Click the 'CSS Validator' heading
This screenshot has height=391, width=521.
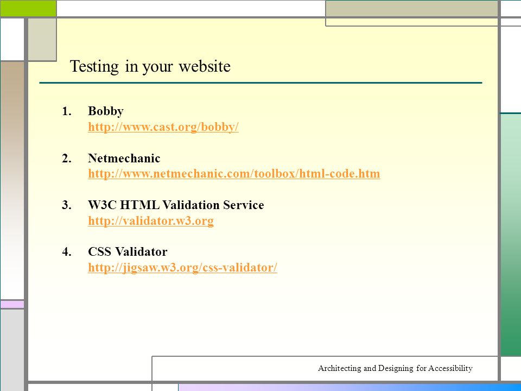point(128,251)
